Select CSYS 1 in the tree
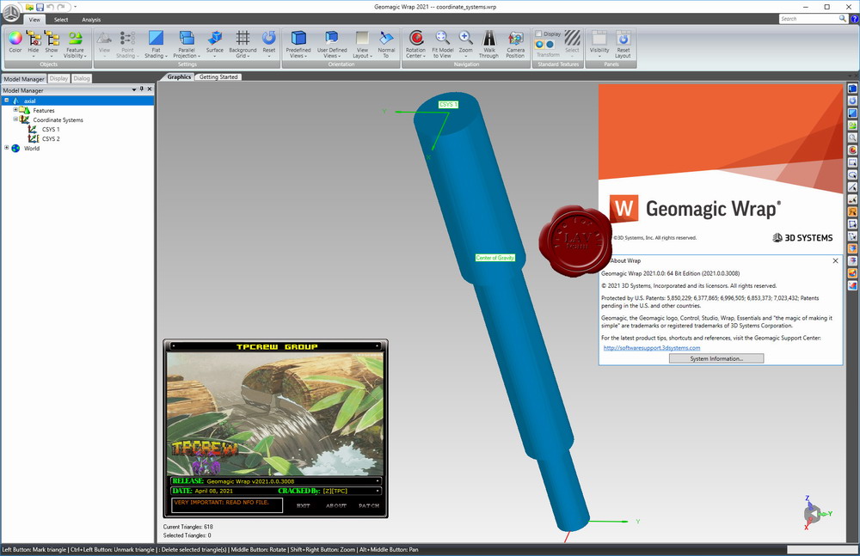Viewport: 860px width, 556px height. pos(51,130)
